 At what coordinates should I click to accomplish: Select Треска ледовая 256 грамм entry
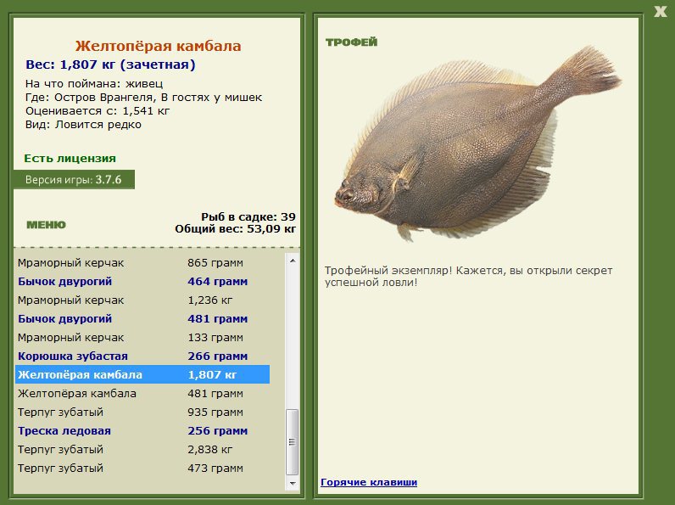coord(142,431)
